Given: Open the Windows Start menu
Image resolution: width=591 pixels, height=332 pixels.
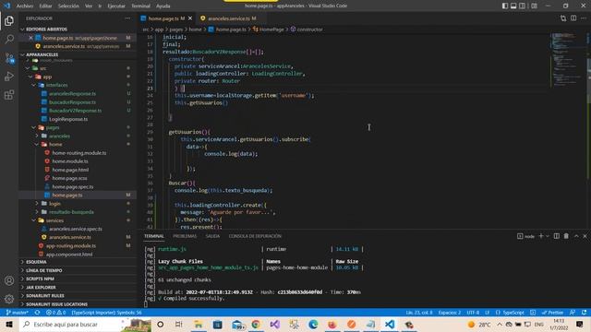Looking at the screenshot, I should click(9, 324).
